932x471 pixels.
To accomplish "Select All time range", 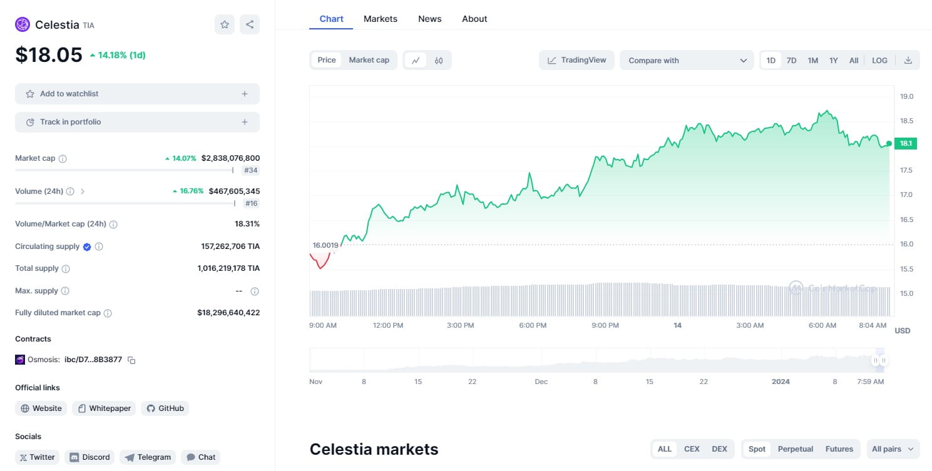I will tap(854, 61).
